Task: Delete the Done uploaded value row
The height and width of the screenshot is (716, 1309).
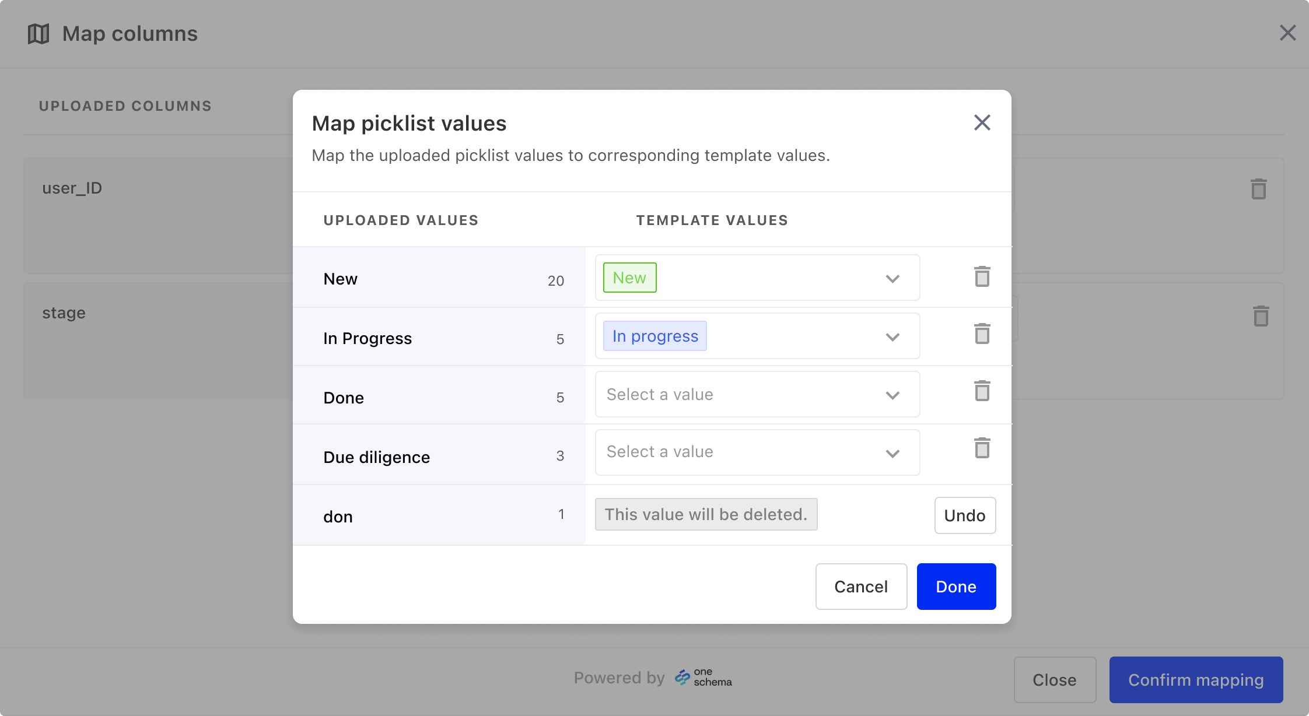Action: [x=981, y=391]
